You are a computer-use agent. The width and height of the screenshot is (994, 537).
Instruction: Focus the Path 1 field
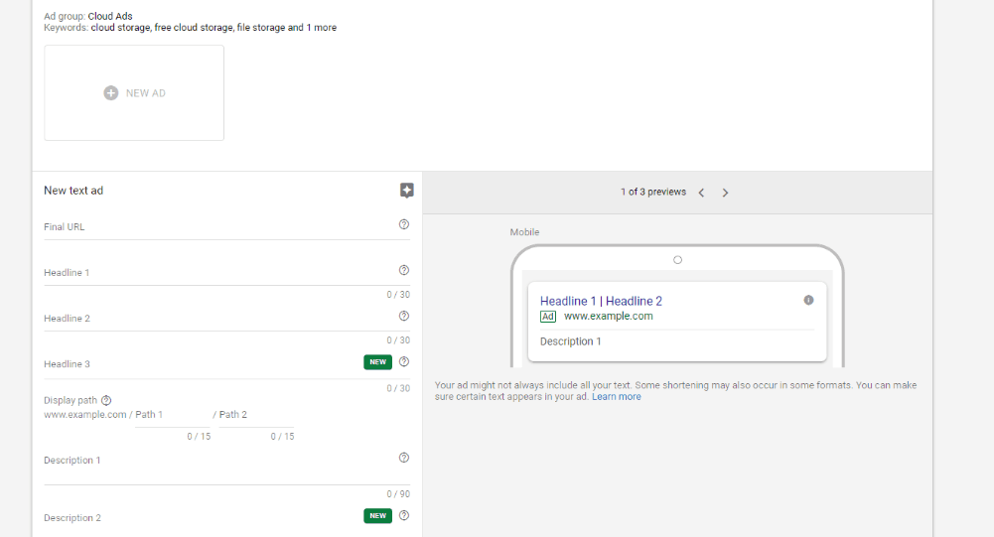point(173,415)
